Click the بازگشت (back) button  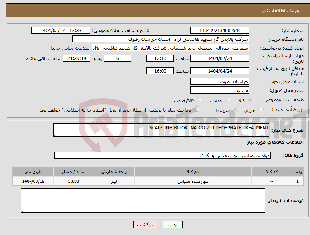(145, 224)
